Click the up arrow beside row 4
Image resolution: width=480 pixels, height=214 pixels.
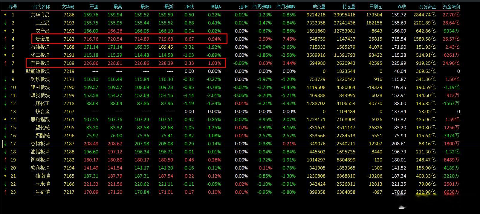point(5,39)
